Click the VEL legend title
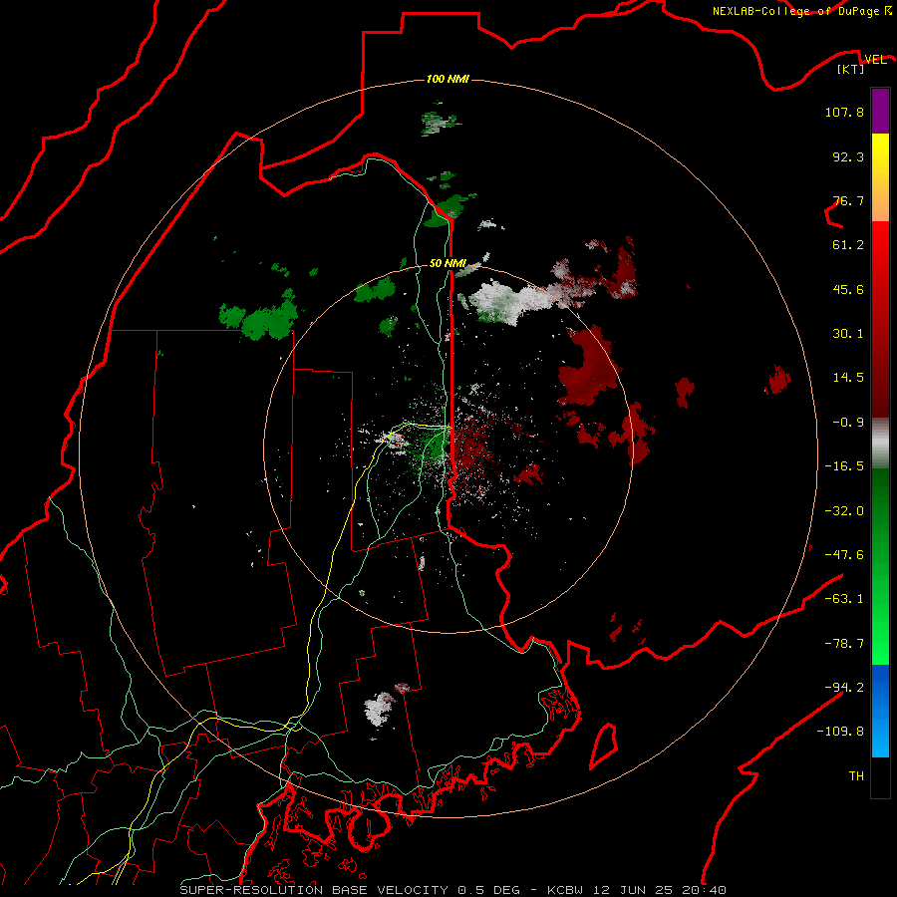The width and height of the screenshot is (897, 897). click(875, 60)
